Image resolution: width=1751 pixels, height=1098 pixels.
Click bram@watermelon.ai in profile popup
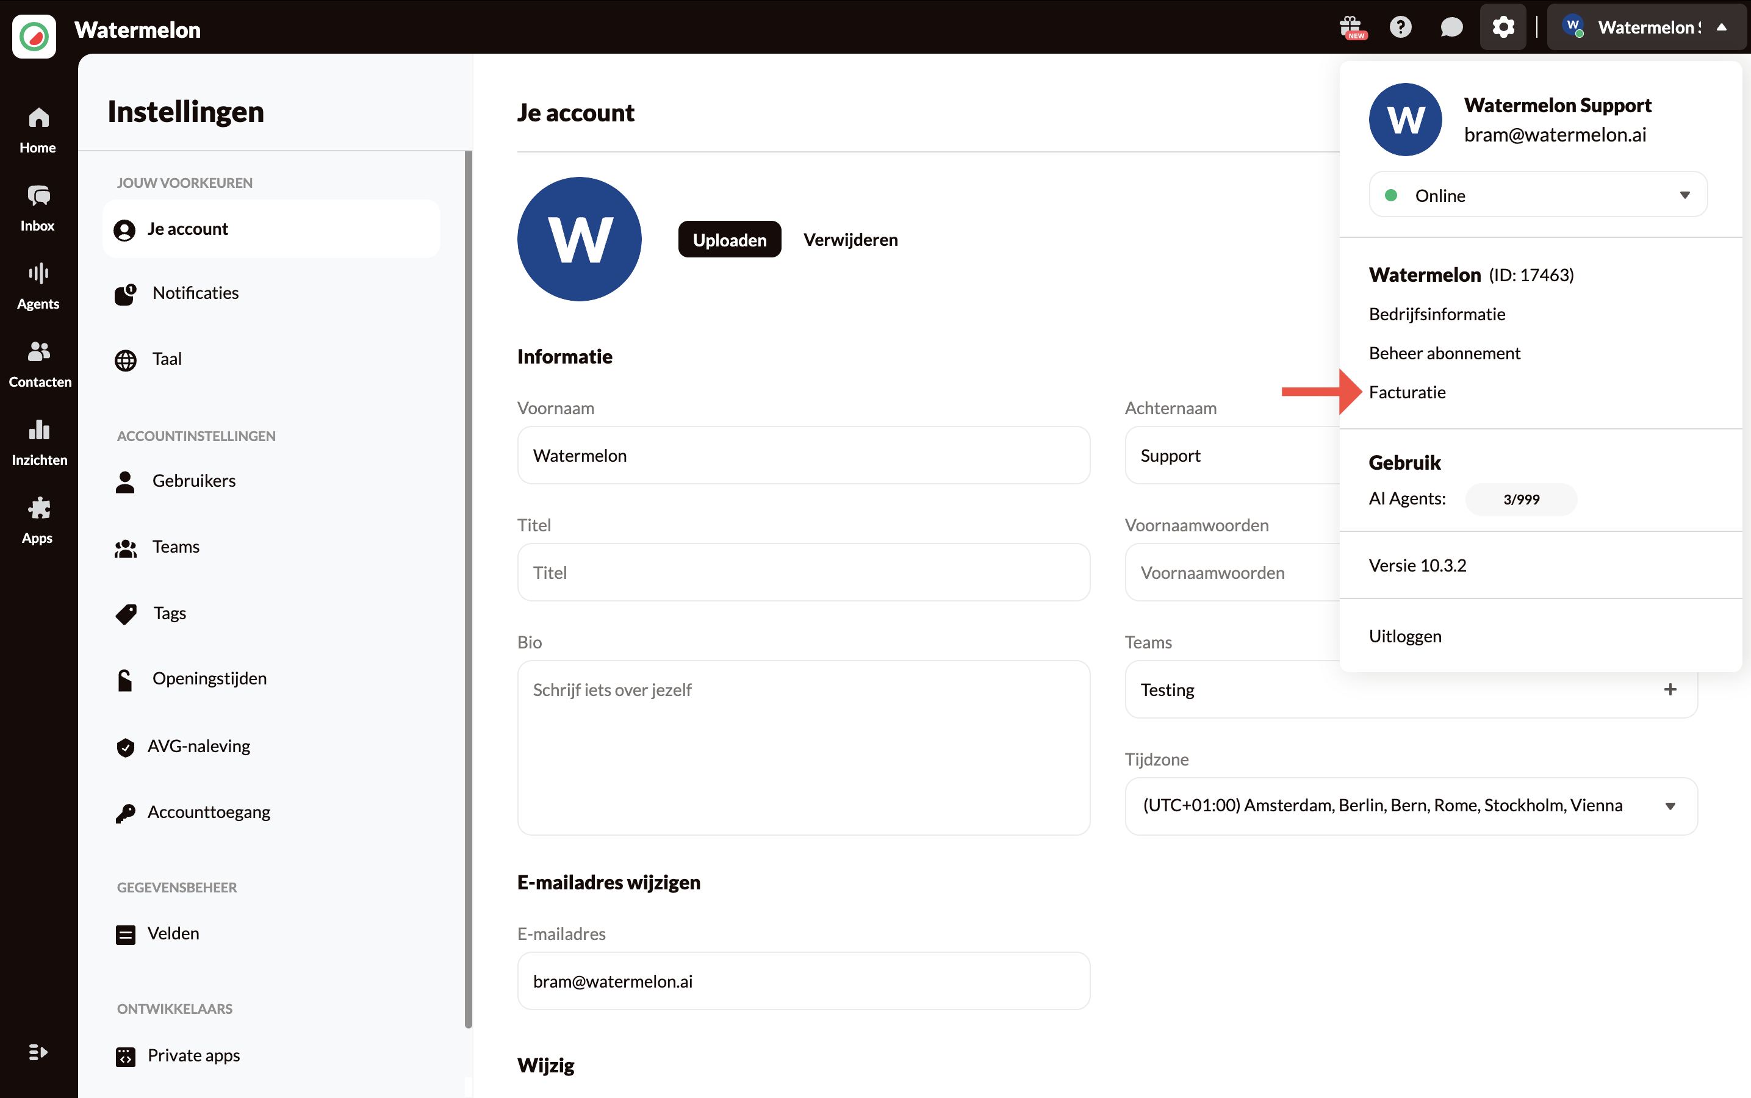1555,135
